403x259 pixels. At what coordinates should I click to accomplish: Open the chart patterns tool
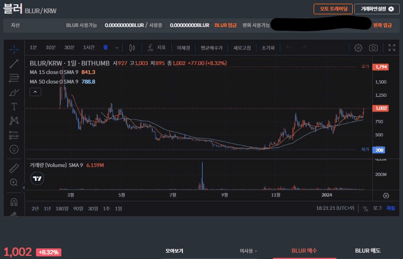tap(14, 121)
